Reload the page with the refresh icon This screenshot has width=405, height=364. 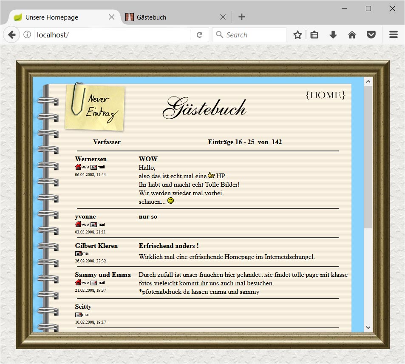pos(199,34)
